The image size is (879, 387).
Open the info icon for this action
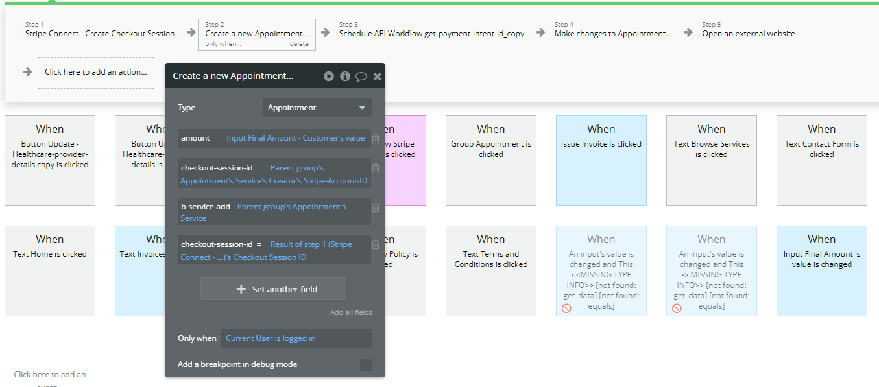click(345, 76)
